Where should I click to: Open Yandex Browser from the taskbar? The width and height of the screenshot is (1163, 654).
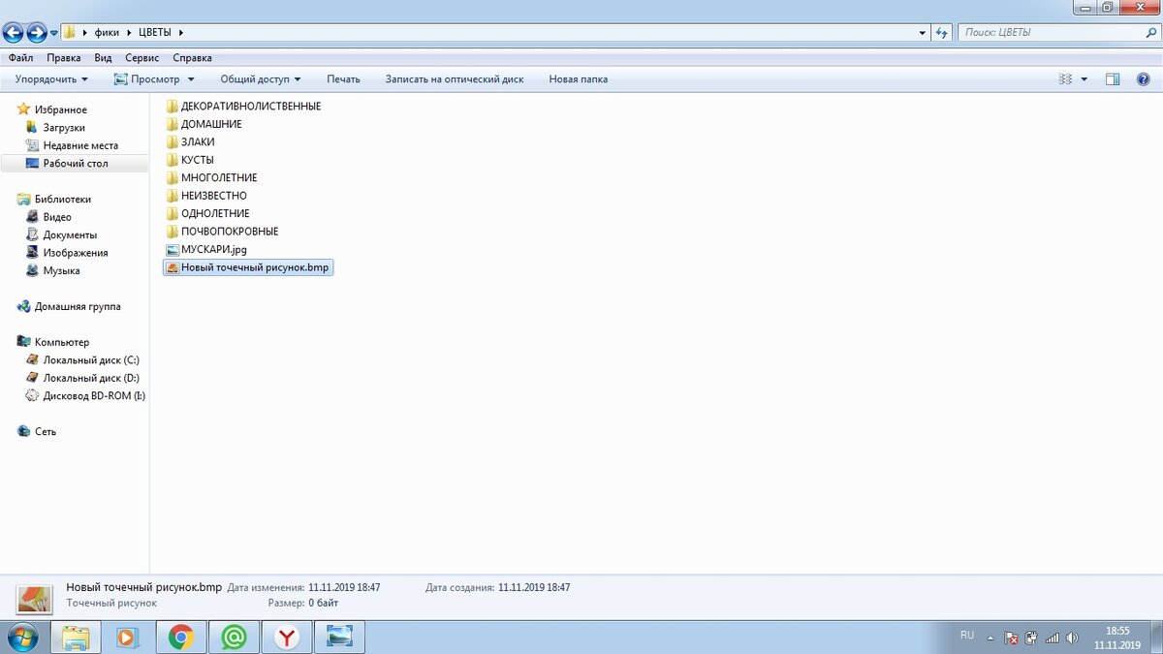[x=287, y=637]
